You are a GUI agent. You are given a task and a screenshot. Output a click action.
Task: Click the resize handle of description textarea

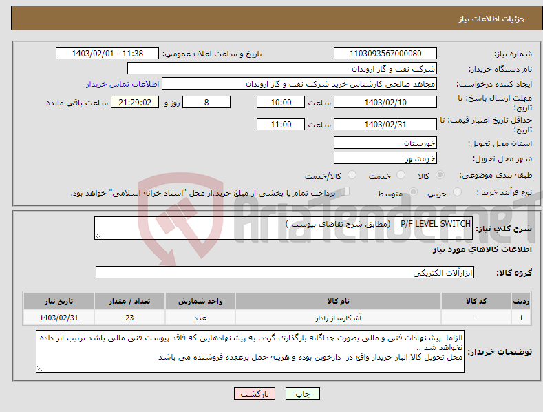(x=98, y=236)
